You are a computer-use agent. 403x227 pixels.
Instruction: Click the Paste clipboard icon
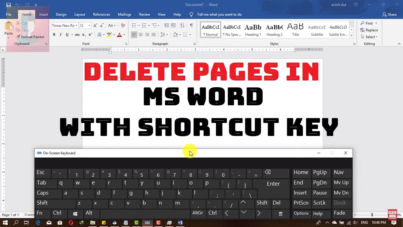tap(9, 26)
